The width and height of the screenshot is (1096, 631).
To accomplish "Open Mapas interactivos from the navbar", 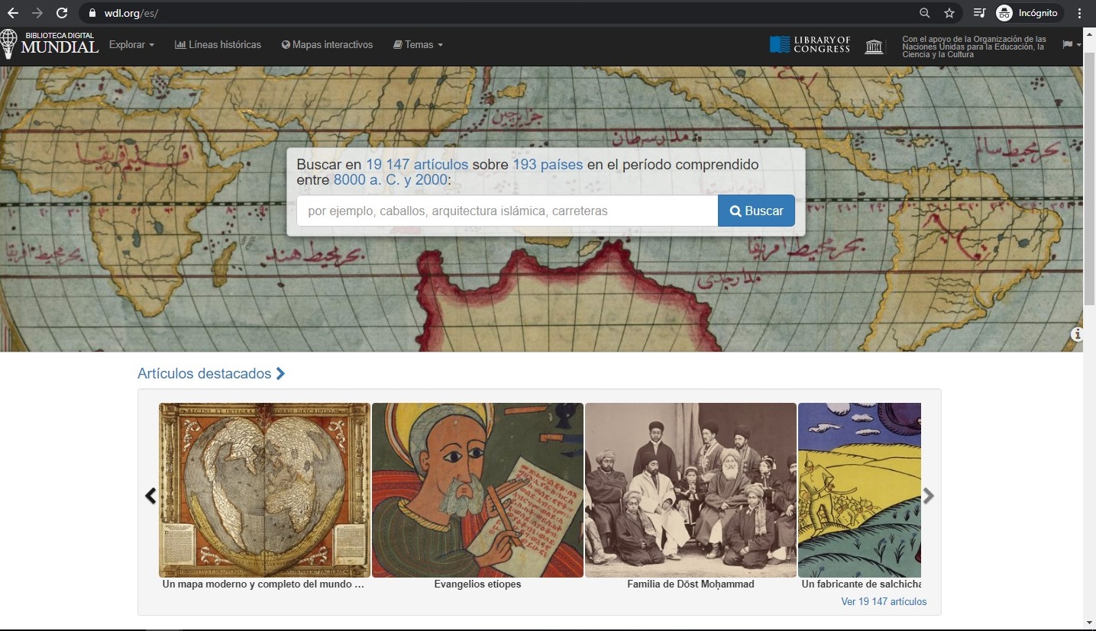I will (x=327, y=45).
